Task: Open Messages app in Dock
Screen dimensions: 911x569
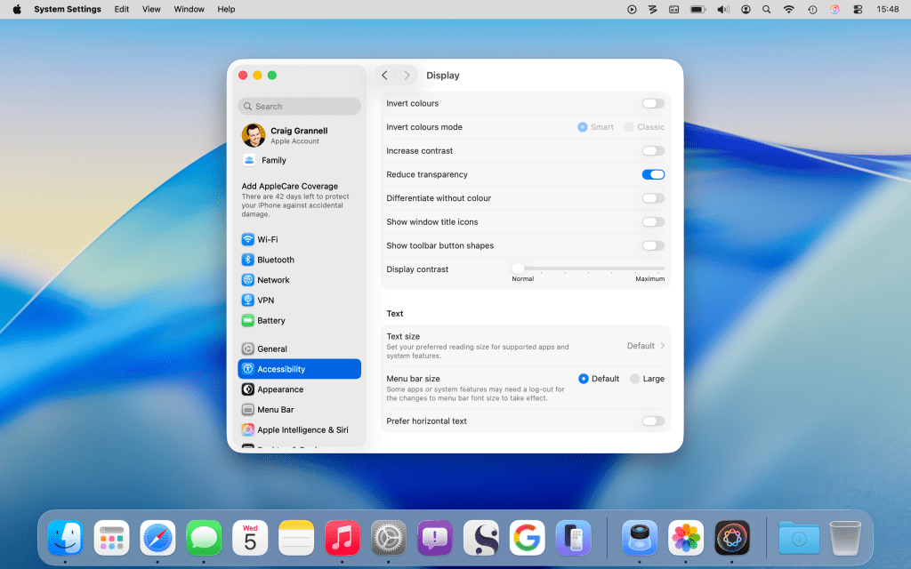Action: tap(204, 538)
